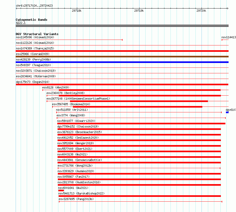Open the nsv1074389 (Thareja2015) variant label

(x=35, y=48)
